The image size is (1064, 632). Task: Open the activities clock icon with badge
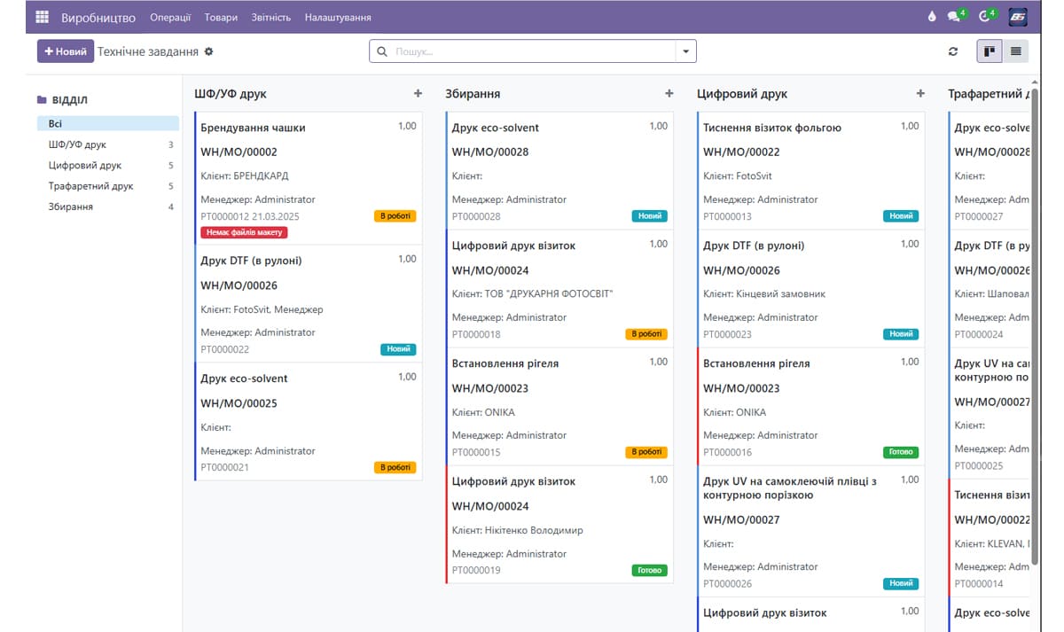[985, 17]
